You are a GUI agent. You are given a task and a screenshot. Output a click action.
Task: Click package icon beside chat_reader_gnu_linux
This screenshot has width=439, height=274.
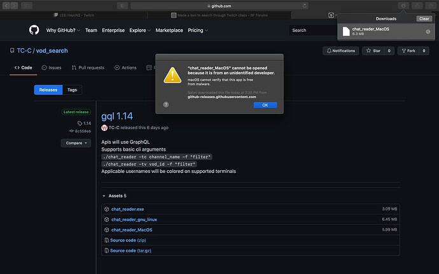tap(107, 219)
